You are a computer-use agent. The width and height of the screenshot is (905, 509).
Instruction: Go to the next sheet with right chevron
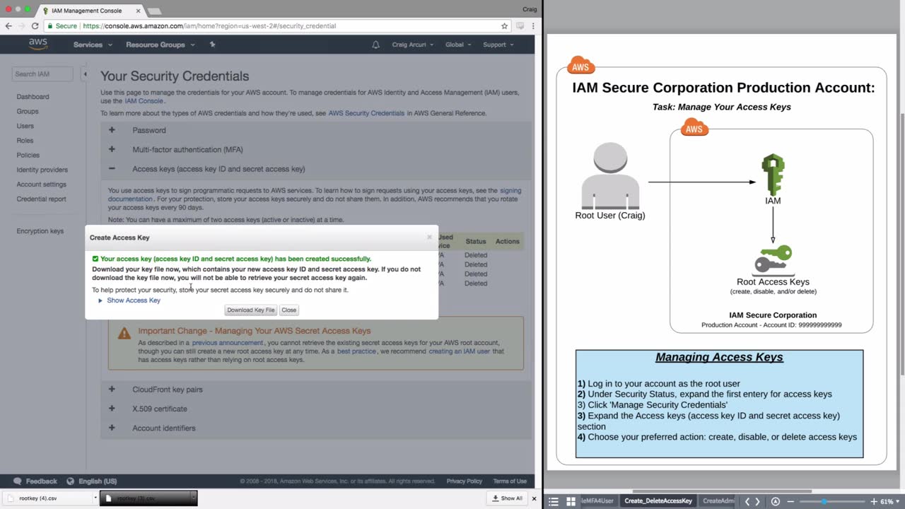click(x=757, y=501)
